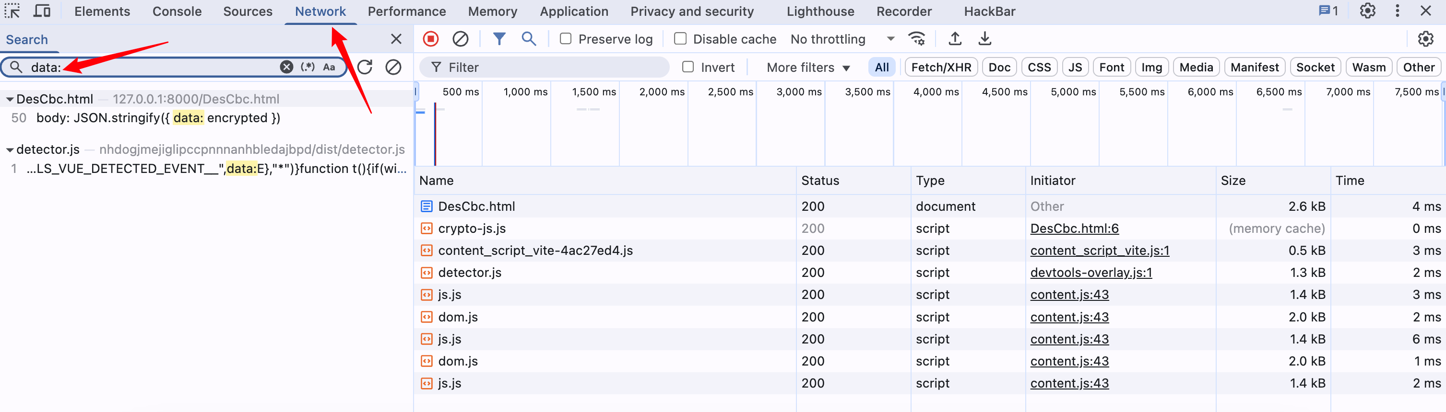Clear the network log
The height and width of the screenshot is (412, 1446).
coord(460,39)
